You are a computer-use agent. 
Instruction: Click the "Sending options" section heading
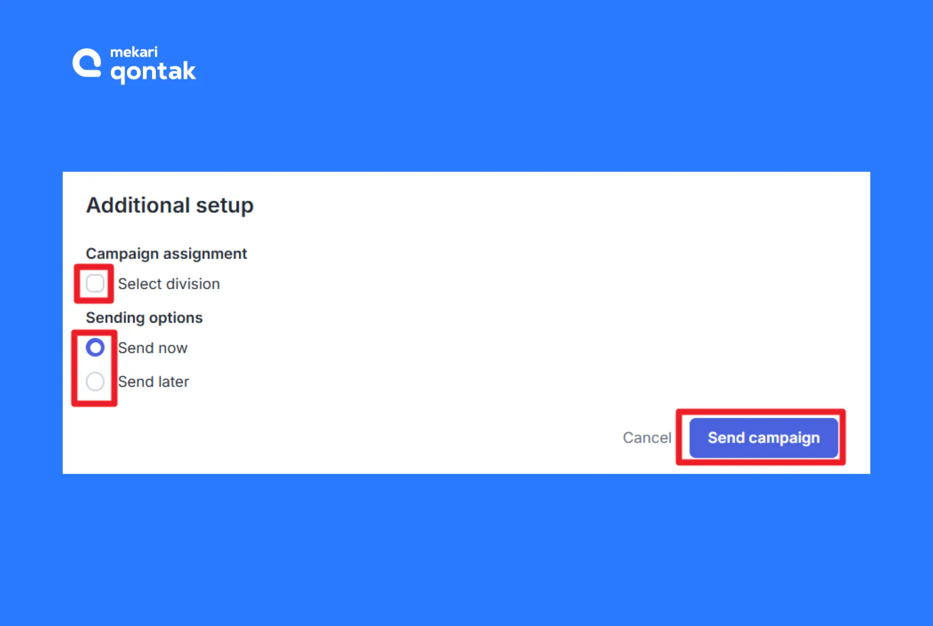click(144, 318)
